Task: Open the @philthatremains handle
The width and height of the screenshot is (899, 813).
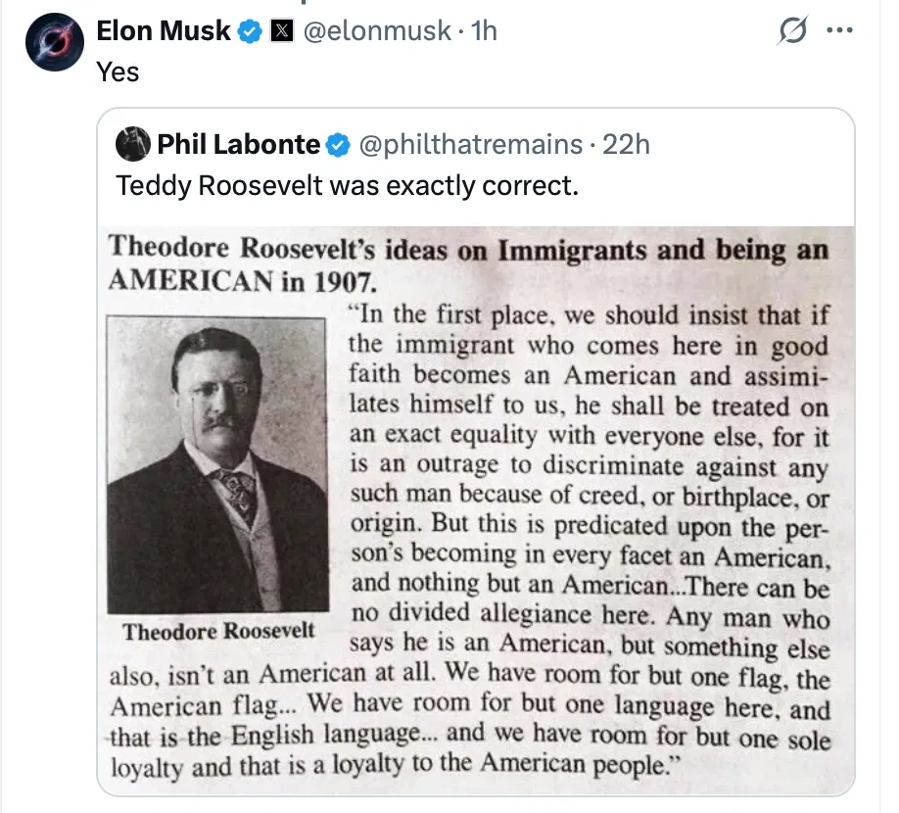Action: (x=471, y=145)
